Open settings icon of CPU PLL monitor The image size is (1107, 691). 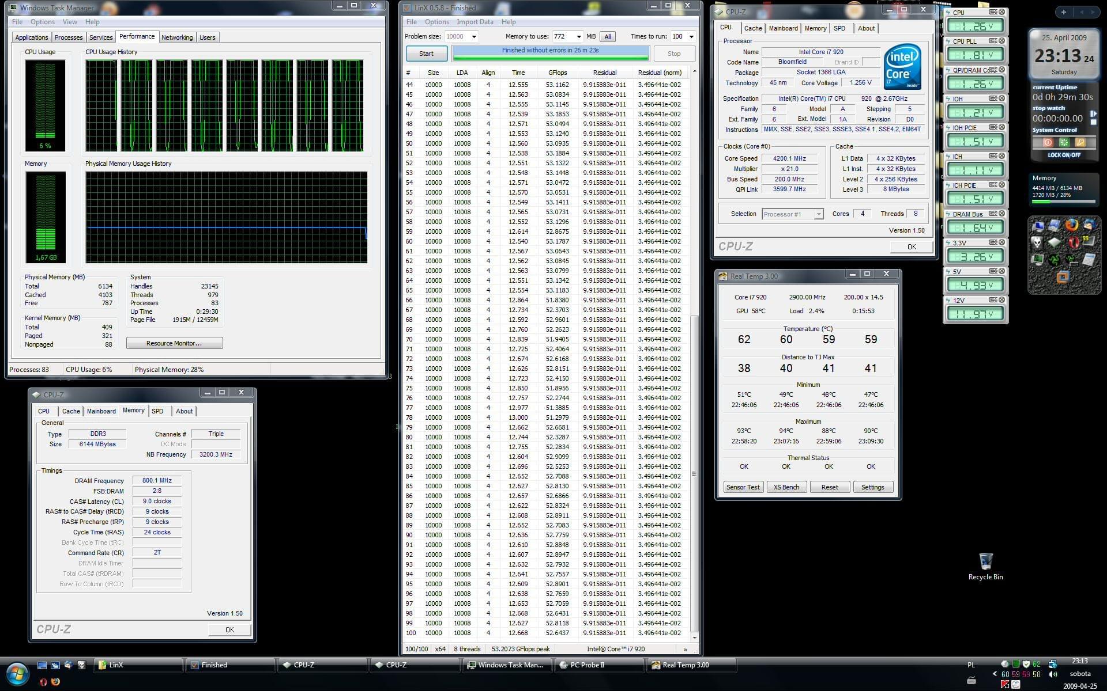[993, 41]
